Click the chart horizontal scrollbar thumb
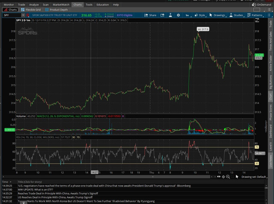The height and width of the screenshot is (204, 274). point(152,177)
